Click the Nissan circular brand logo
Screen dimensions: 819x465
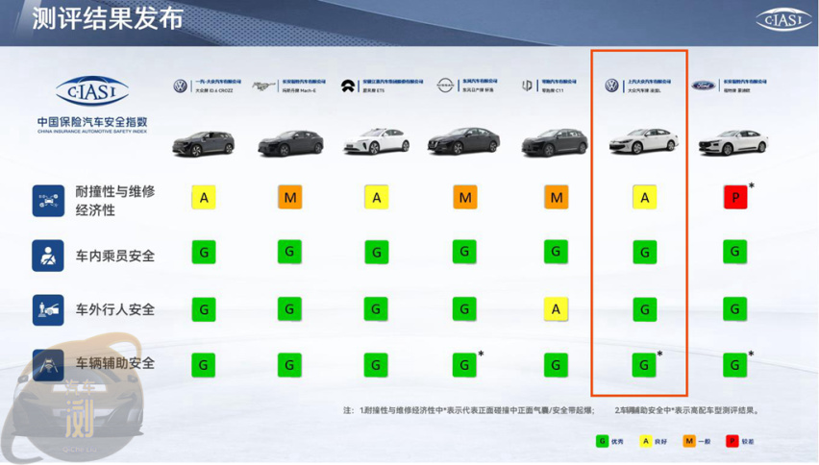(x=445, y=86)
